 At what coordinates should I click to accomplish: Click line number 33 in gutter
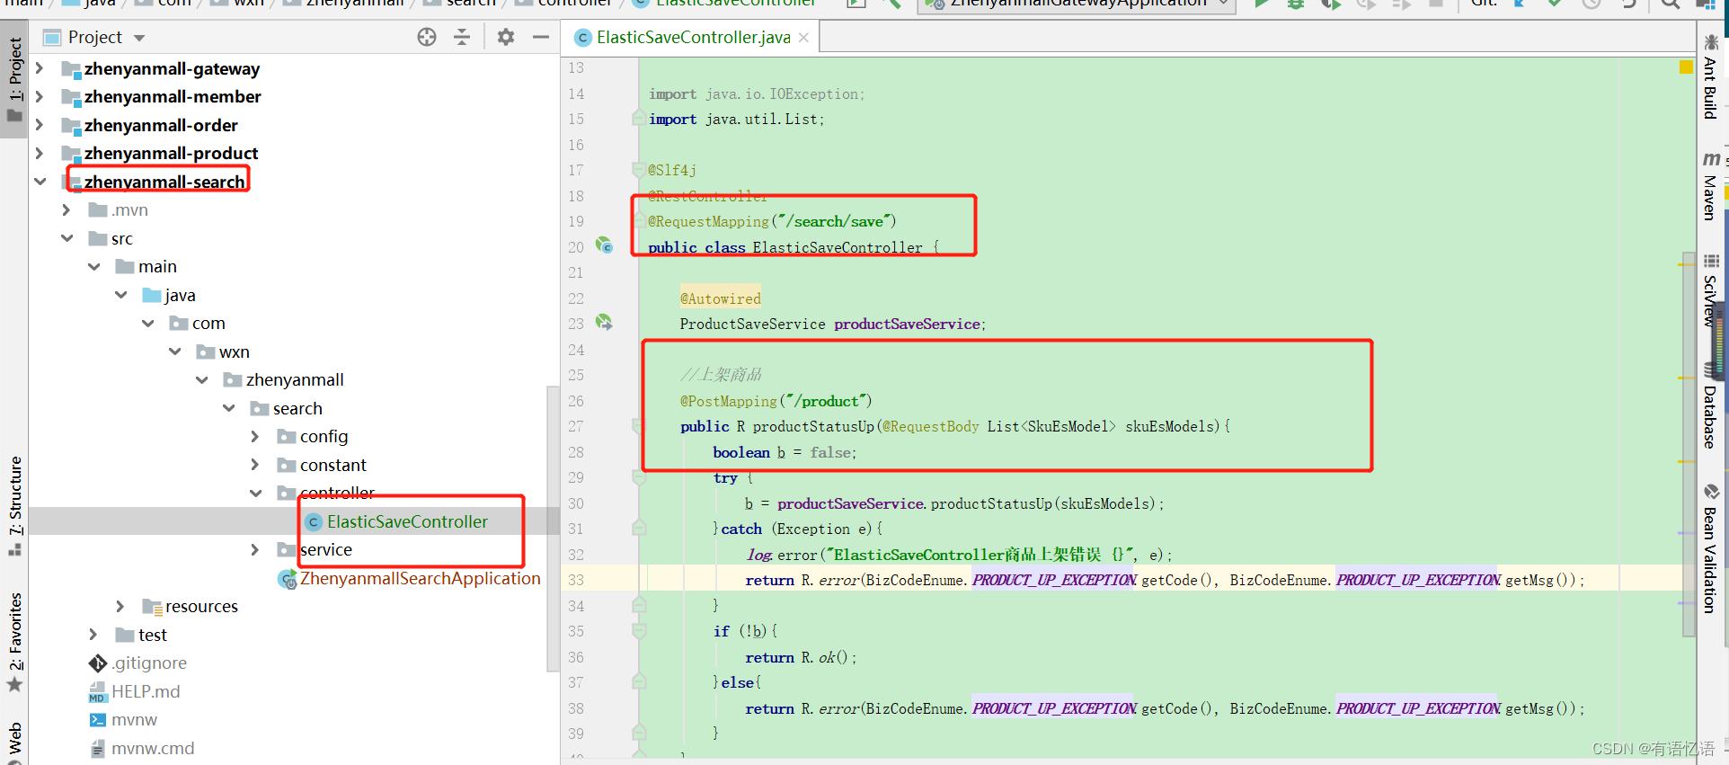coord(576,580)
